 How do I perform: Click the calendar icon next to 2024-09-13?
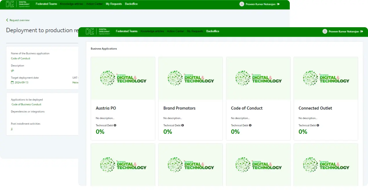[12, 82]
